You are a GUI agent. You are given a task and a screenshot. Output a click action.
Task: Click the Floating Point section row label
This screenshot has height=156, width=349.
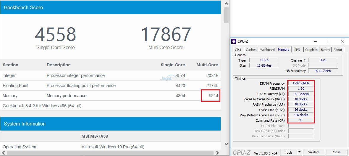[x=16, y=86]
